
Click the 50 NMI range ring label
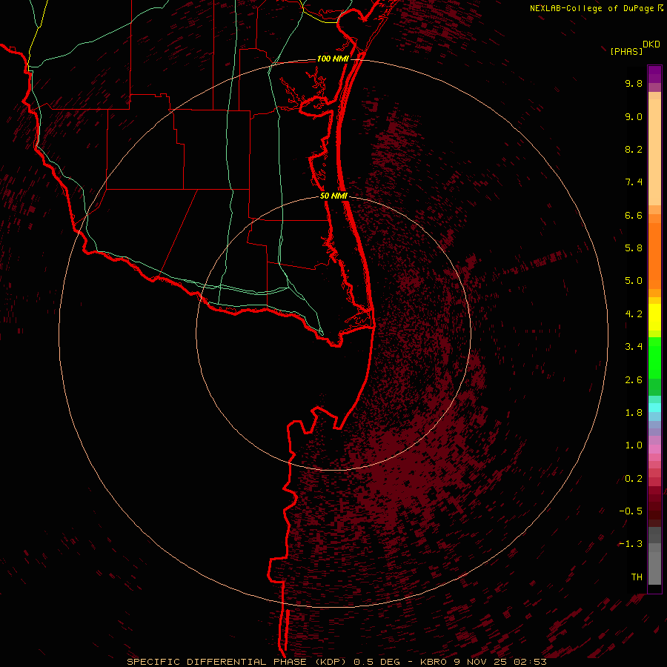[x=333, y=196]
